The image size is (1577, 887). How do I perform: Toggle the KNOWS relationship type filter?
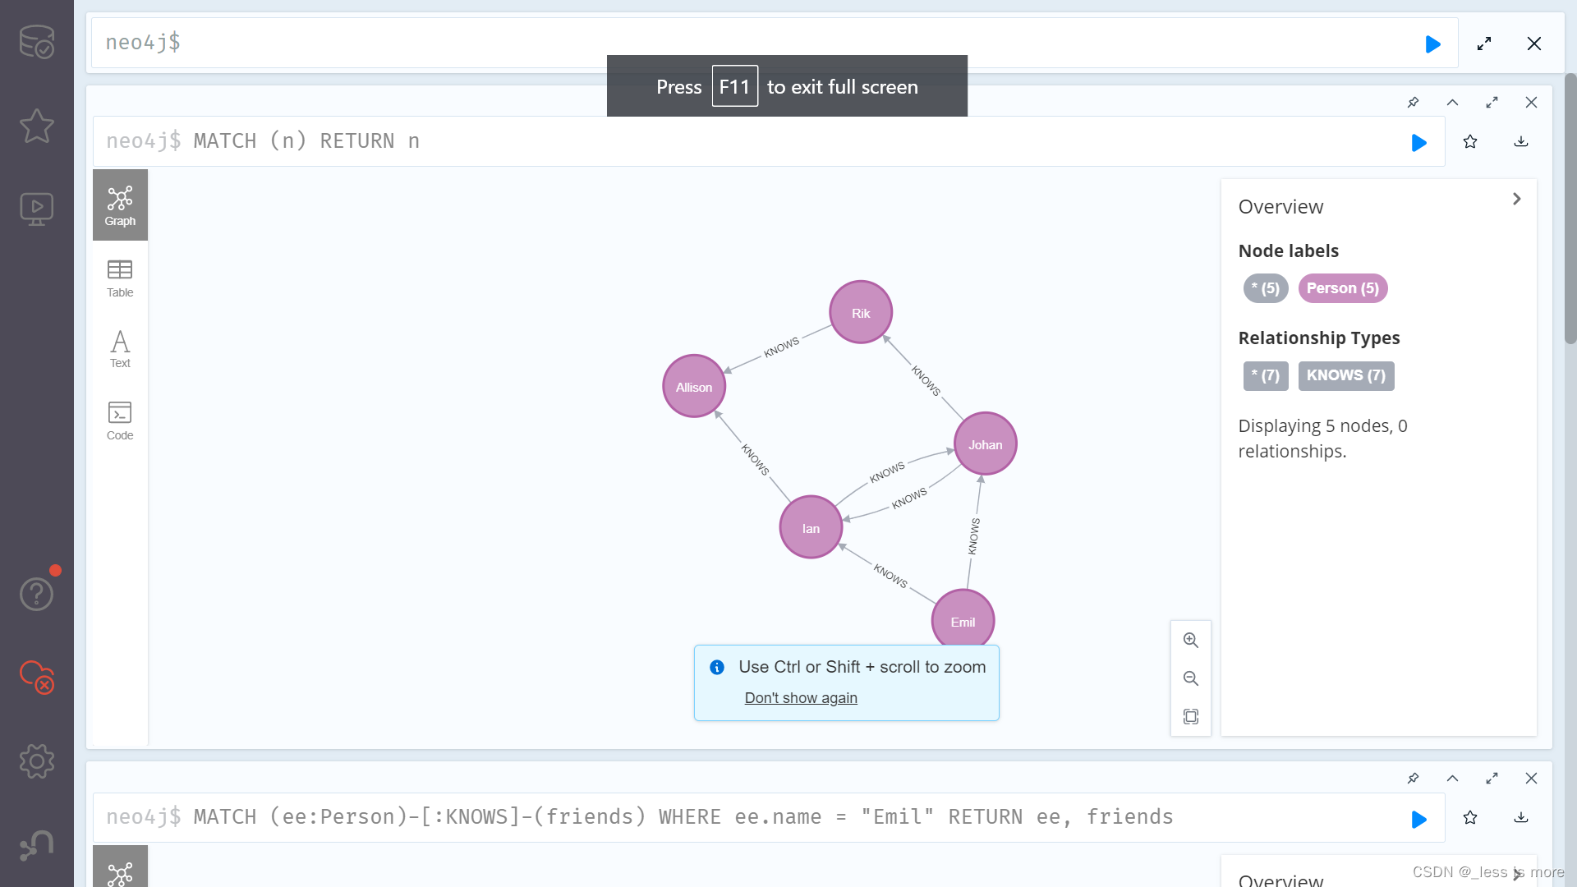pos(1346,375)
